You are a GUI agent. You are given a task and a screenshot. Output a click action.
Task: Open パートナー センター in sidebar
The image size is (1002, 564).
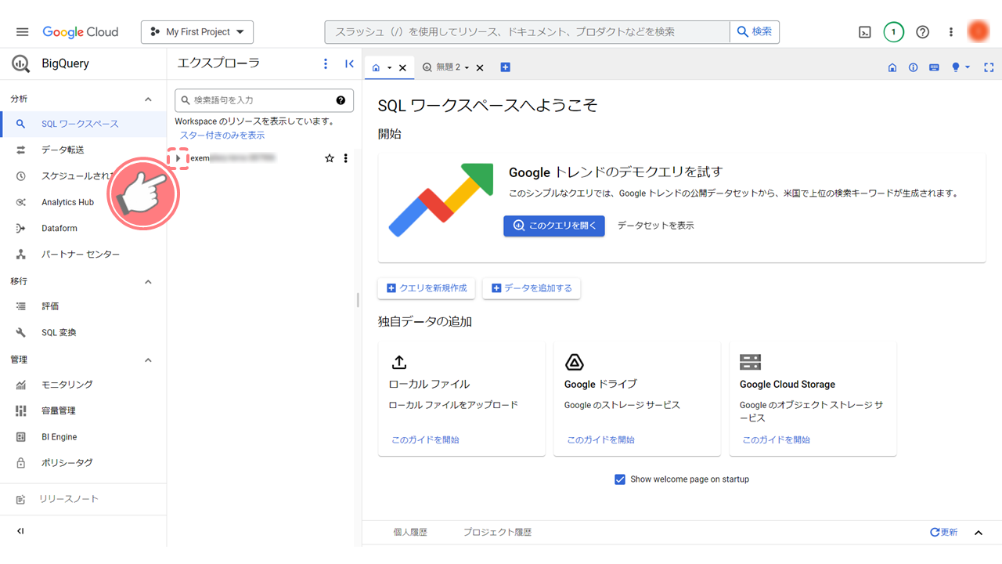[83, 255]
